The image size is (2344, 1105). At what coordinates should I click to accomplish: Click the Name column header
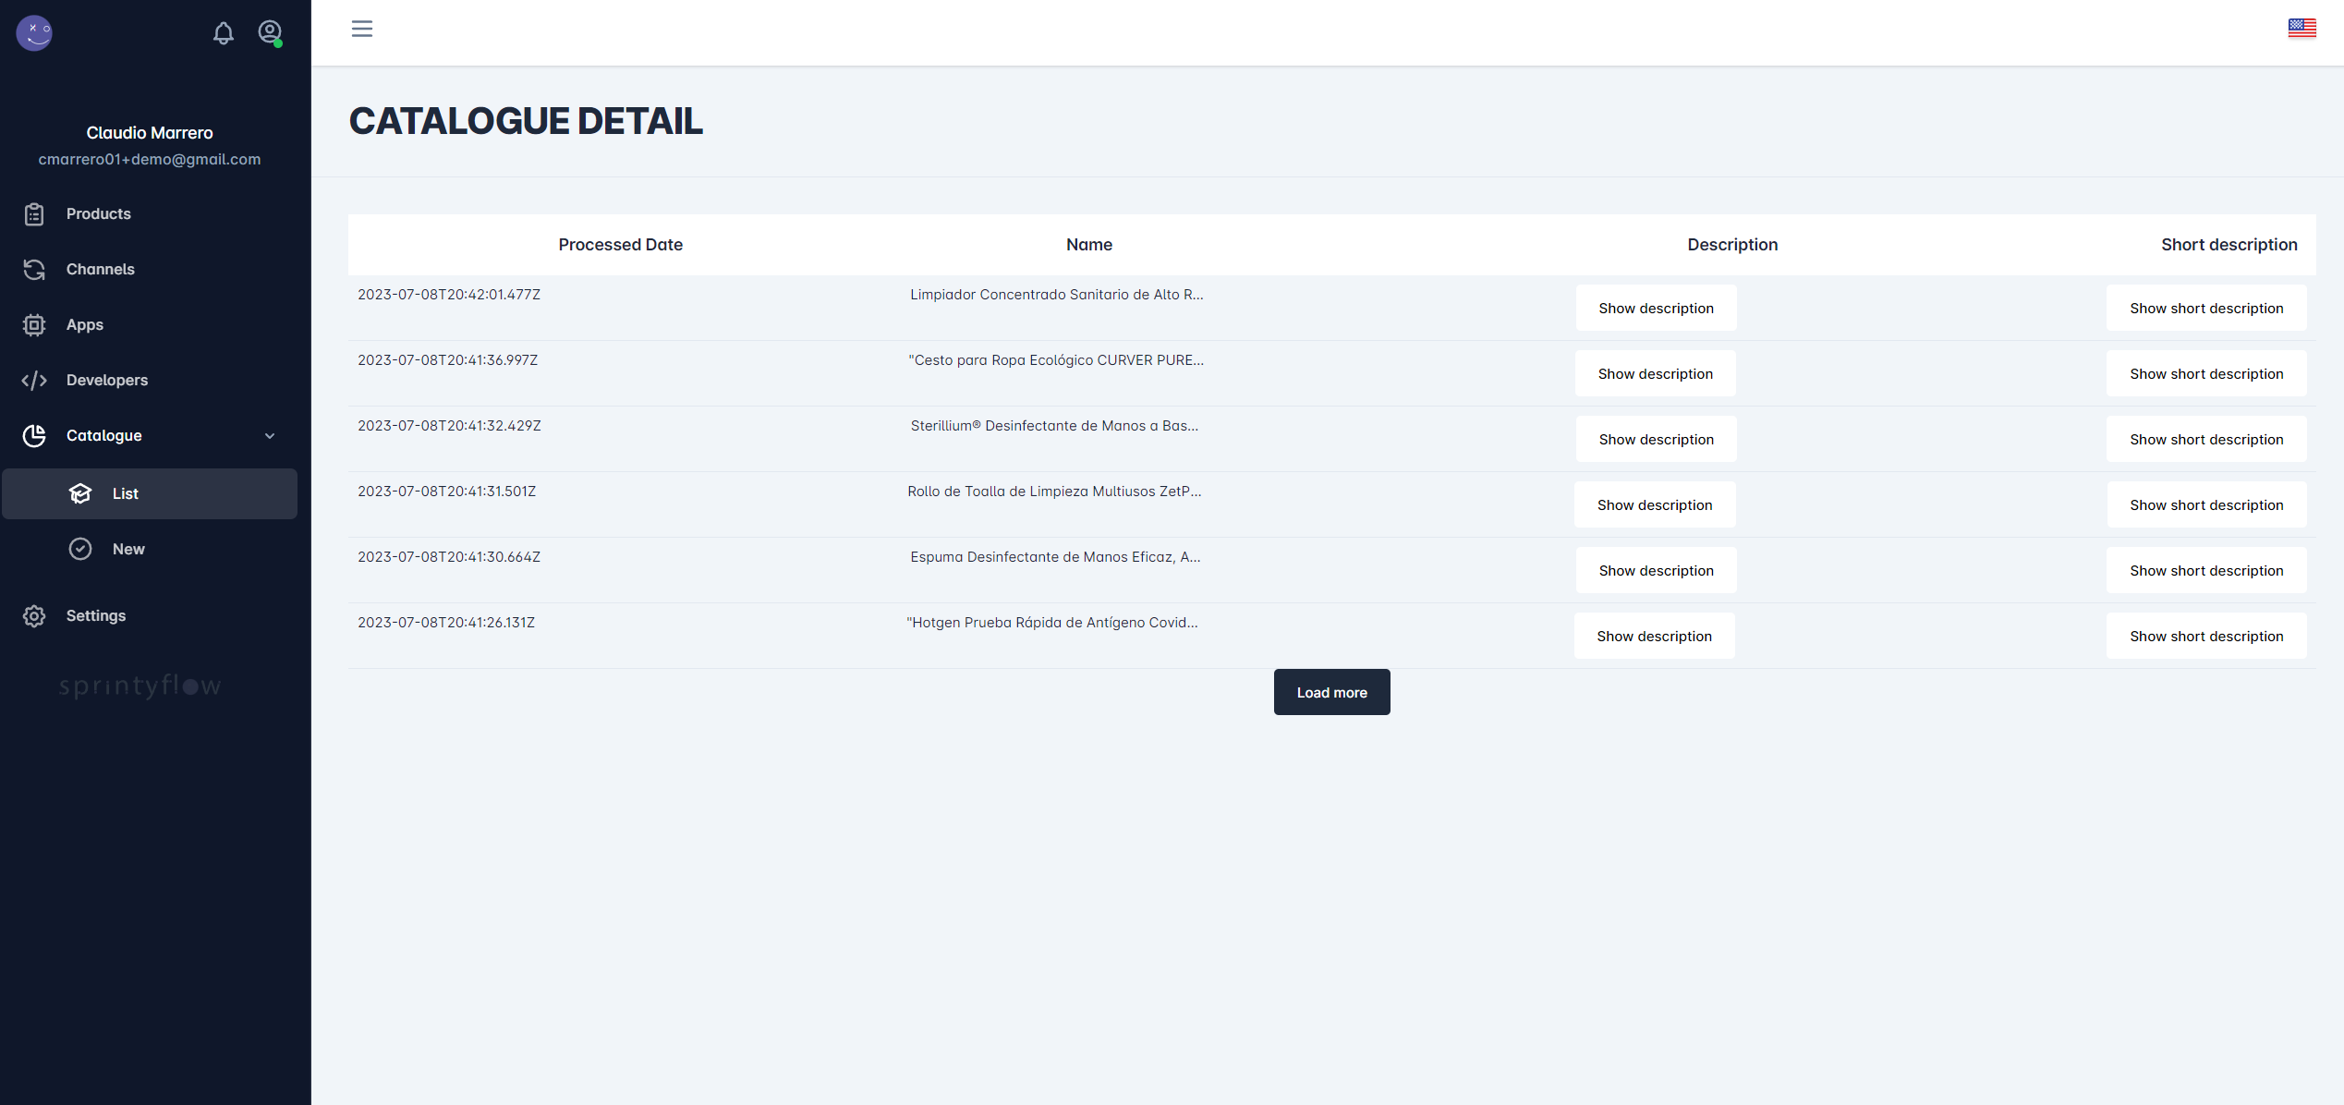(1088, 245)
